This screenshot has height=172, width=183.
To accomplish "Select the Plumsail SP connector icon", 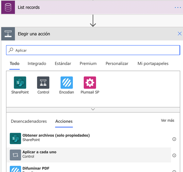I will (90, 83).
